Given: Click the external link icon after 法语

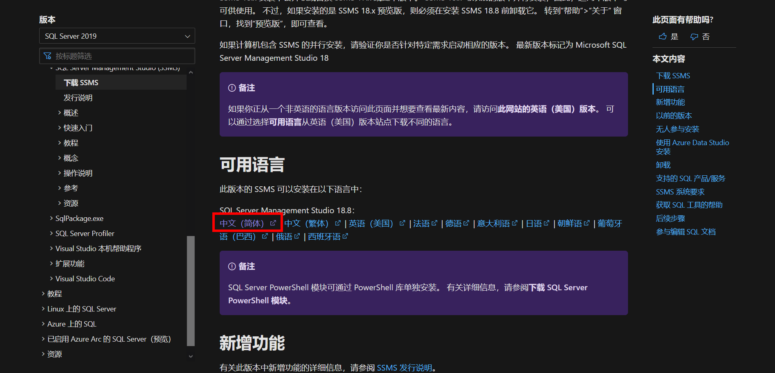Looking at the screenshot, I should [x=434, y=223].
